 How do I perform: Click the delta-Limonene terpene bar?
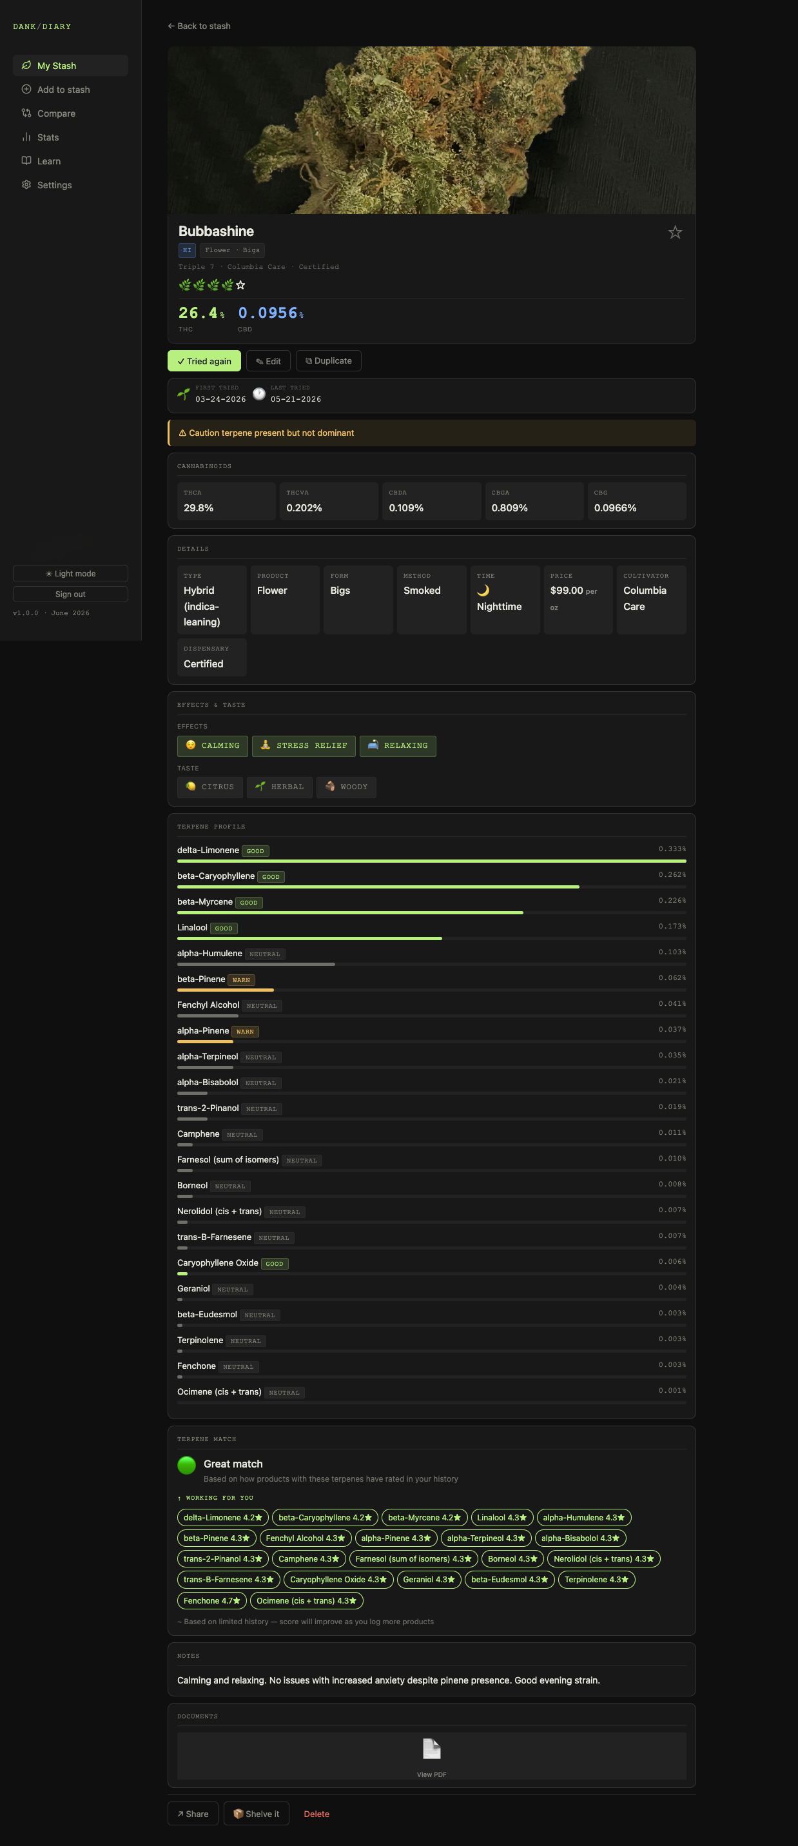pos(431,861)
